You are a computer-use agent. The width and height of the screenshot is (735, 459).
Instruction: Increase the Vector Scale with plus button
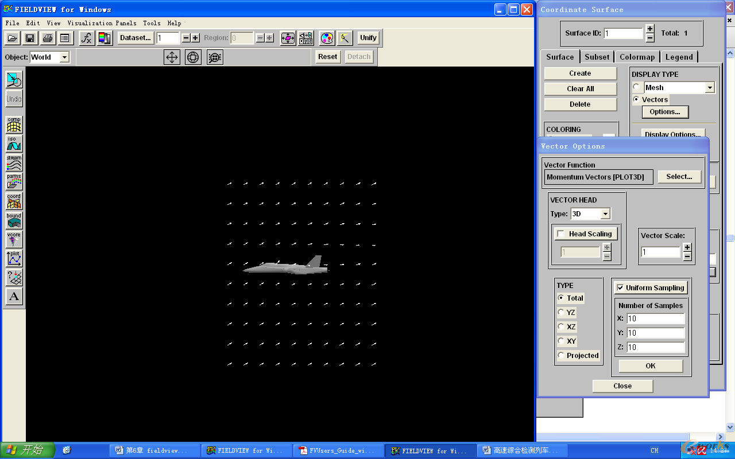pyautogui.click(x=687, y=247)
